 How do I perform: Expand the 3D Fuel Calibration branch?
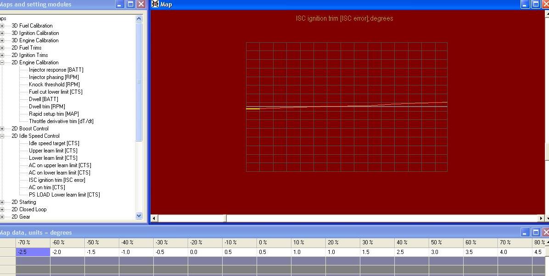[x=2, y=26]
